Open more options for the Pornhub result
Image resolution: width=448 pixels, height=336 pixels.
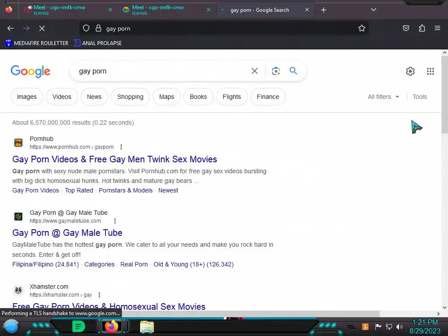pyautogui.click(x=121, y=147)
